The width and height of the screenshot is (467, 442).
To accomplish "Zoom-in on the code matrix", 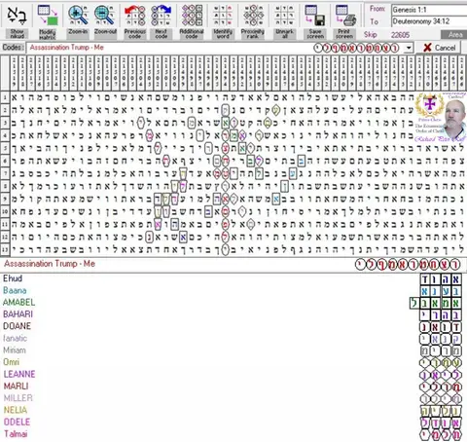I will coord(78,20).
